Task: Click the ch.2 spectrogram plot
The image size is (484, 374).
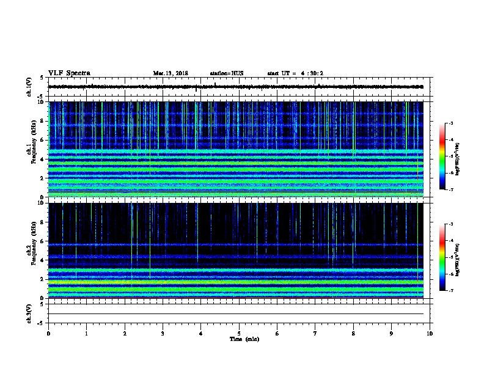Action: pos(236,251)
